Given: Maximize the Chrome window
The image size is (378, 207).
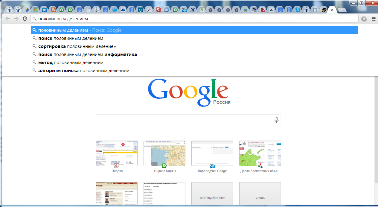Looking at the screenshot, I should coord(362,3).
